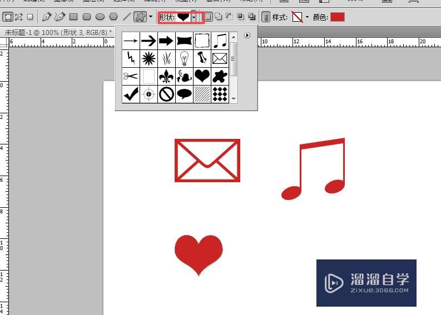Click the red heart on canvas
This screenshot has width=441, height=315.
click(199, 255)
